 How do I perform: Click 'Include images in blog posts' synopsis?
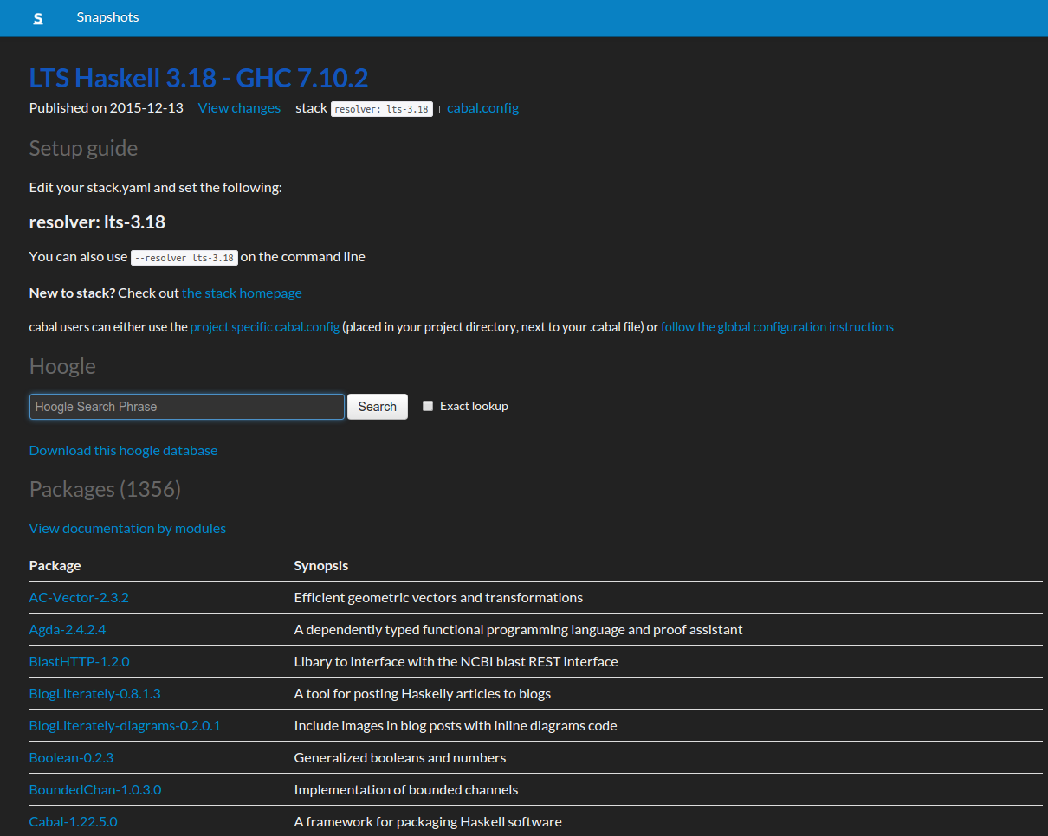456,725
